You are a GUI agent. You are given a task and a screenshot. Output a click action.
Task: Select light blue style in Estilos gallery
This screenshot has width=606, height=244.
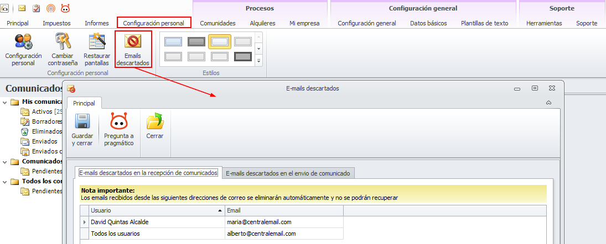(x=173, y=41)
